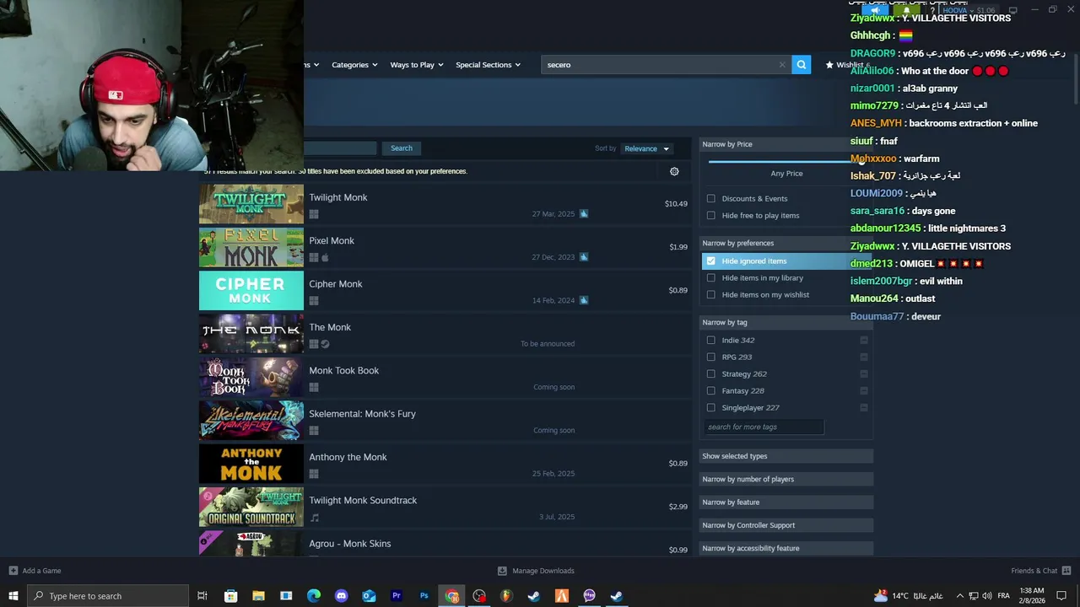This screenshot has height=607, width=1080.
Task: Open the Cipher Monk game result
Action: point(445,291)
